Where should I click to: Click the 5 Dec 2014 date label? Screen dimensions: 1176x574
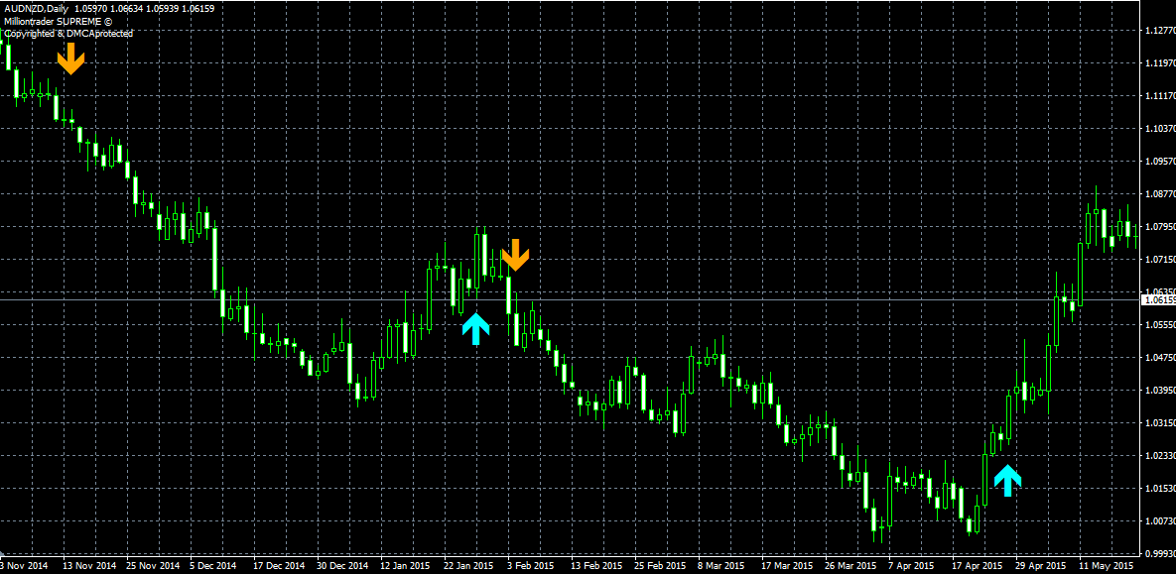click(x=213, y=566)
